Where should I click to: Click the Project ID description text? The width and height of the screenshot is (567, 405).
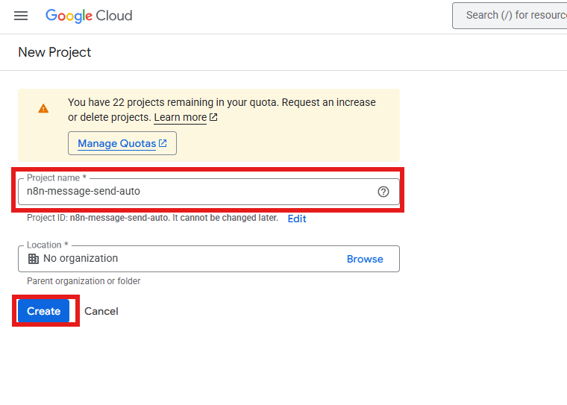[x=152, y=218]
